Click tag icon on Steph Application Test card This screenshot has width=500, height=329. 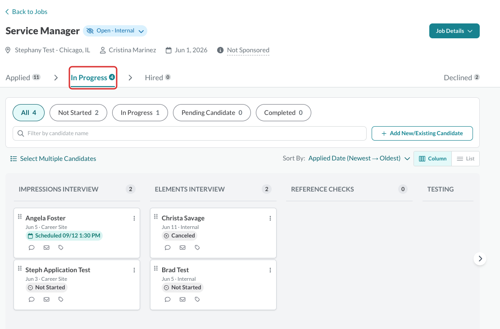click(x=61, y=299)
